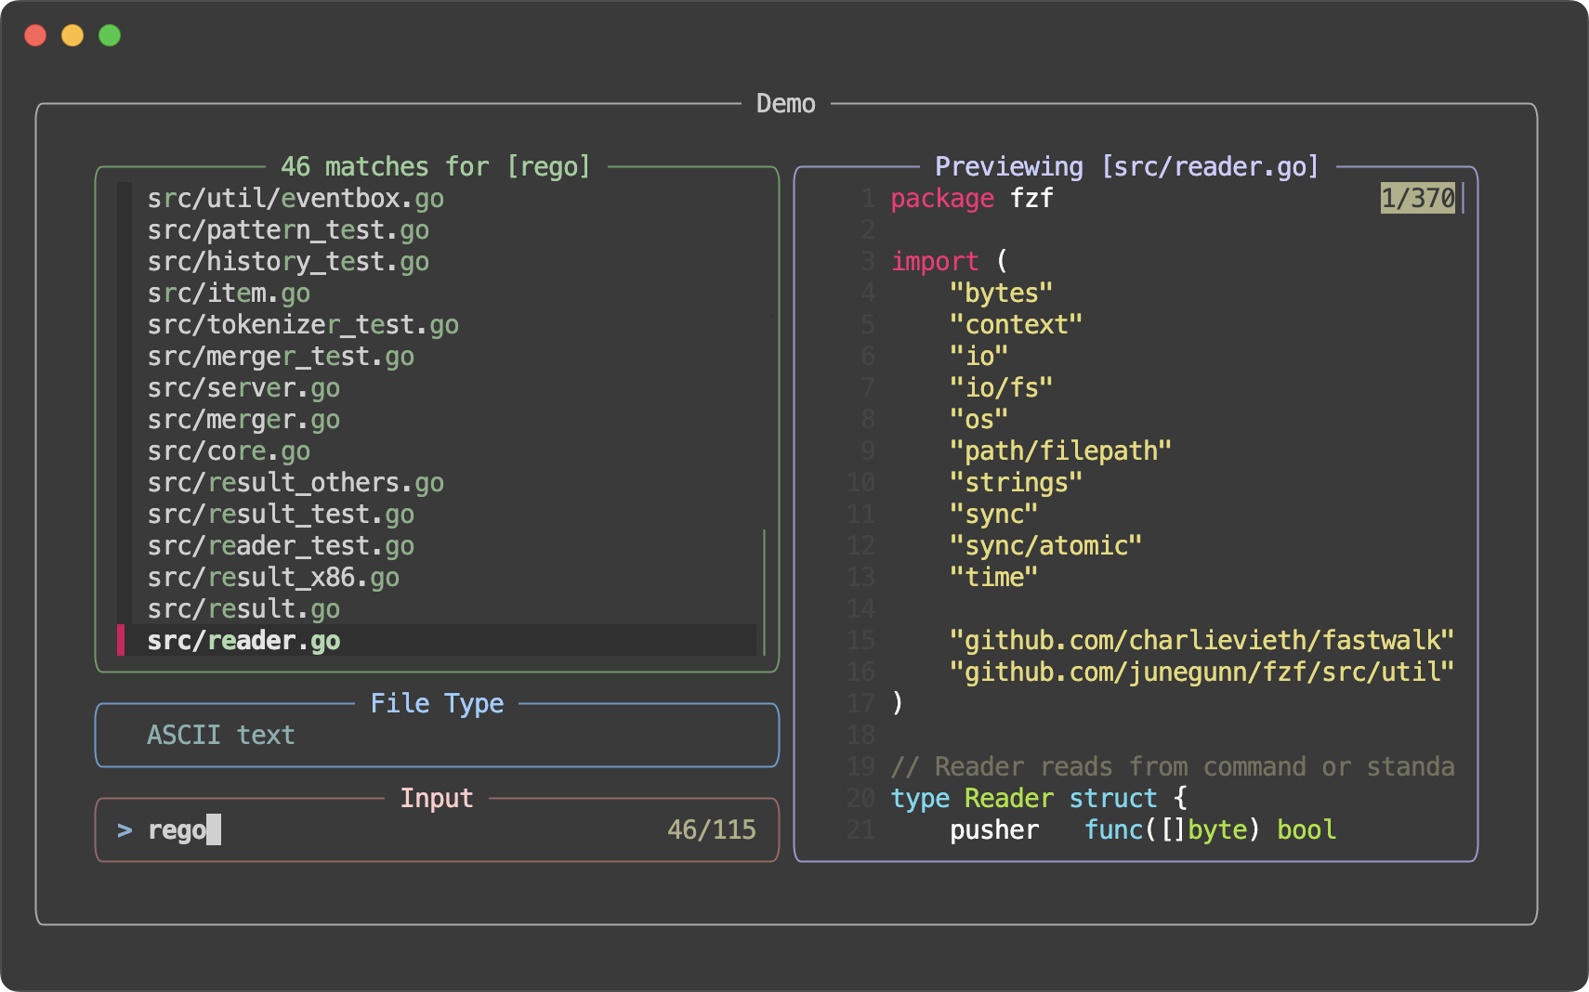
Task: Click the yellow minimize traffic light
Action: click(72, 35)
